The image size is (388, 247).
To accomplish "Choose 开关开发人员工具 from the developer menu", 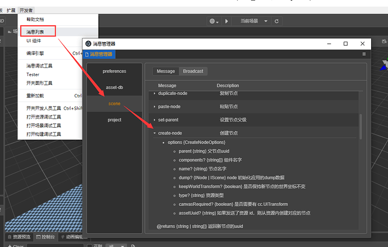I will (43, 109).
